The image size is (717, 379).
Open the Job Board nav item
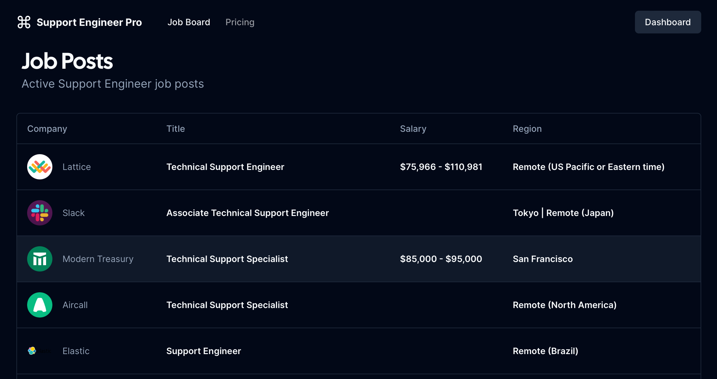189,22
